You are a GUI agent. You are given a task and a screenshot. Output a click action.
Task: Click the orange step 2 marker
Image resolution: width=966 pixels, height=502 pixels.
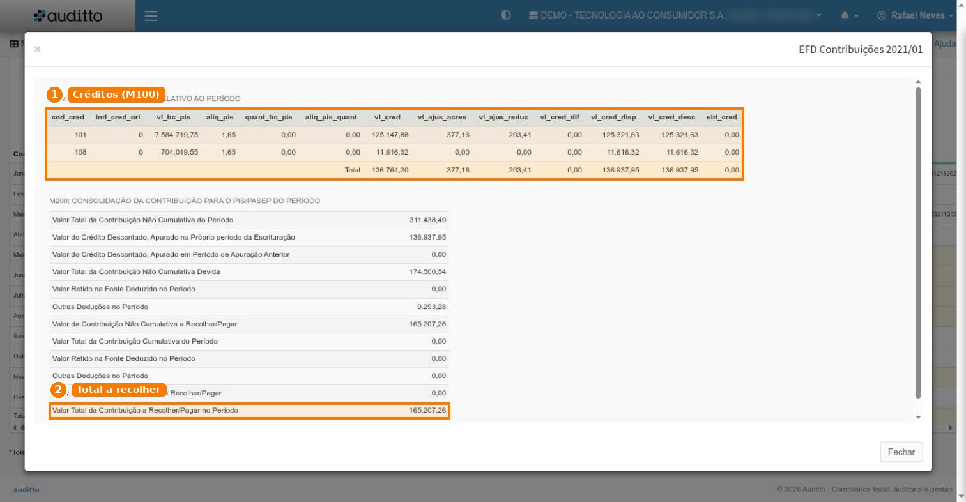tap(59, 390)
